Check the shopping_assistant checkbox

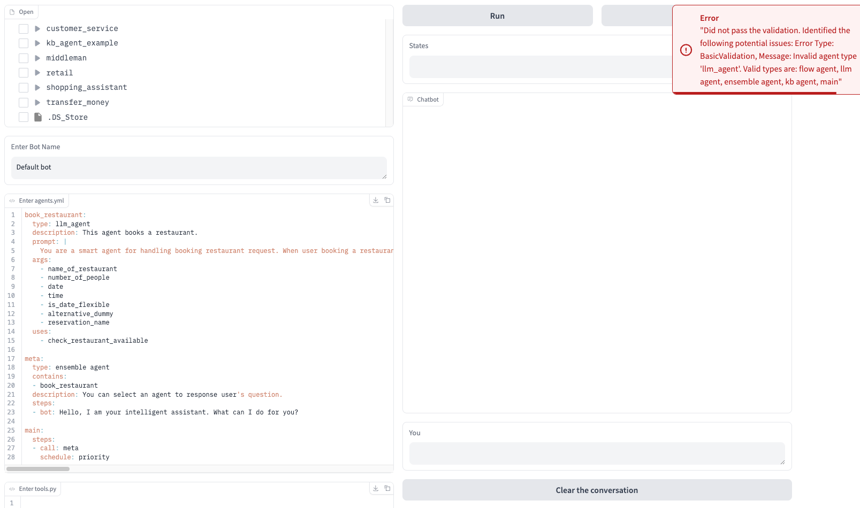(x=24, y=87)
